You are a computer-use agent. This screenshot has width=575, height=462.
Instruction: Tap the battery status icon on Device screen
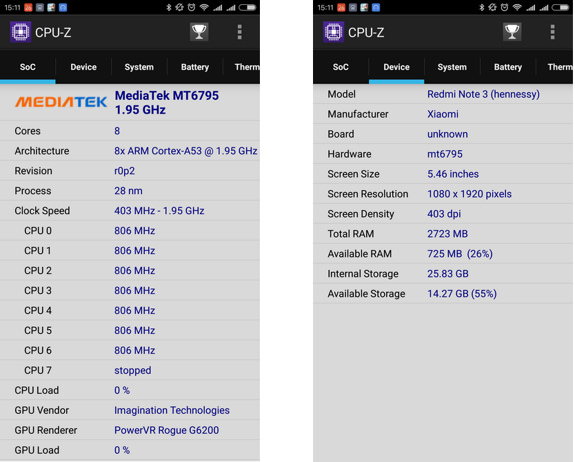tap(561, 8)
